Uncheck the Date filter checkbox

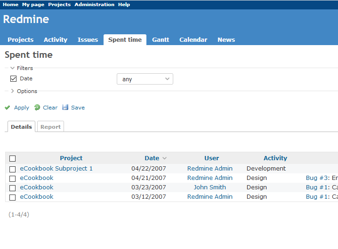[x=13, y=79]
